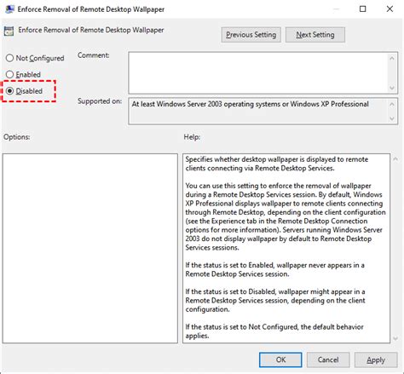Maximize the policy setting window

coord(363,9)
